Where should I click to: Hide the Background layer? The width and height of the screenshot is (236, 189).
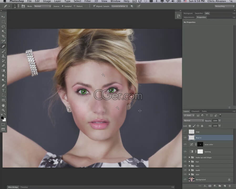click(x=185, y=179)
